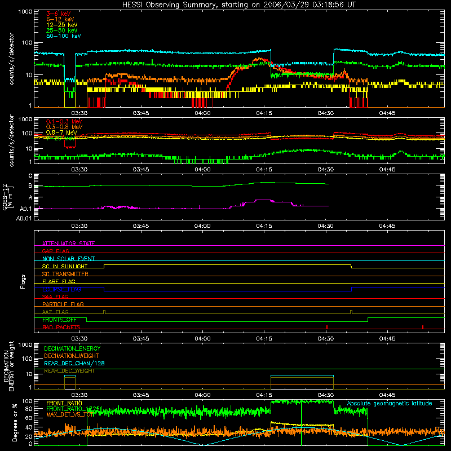Select the 50-100 keV legend label
Image resolution: width=451 pixels, height=451 pixels.
click(x=64, y=36)
